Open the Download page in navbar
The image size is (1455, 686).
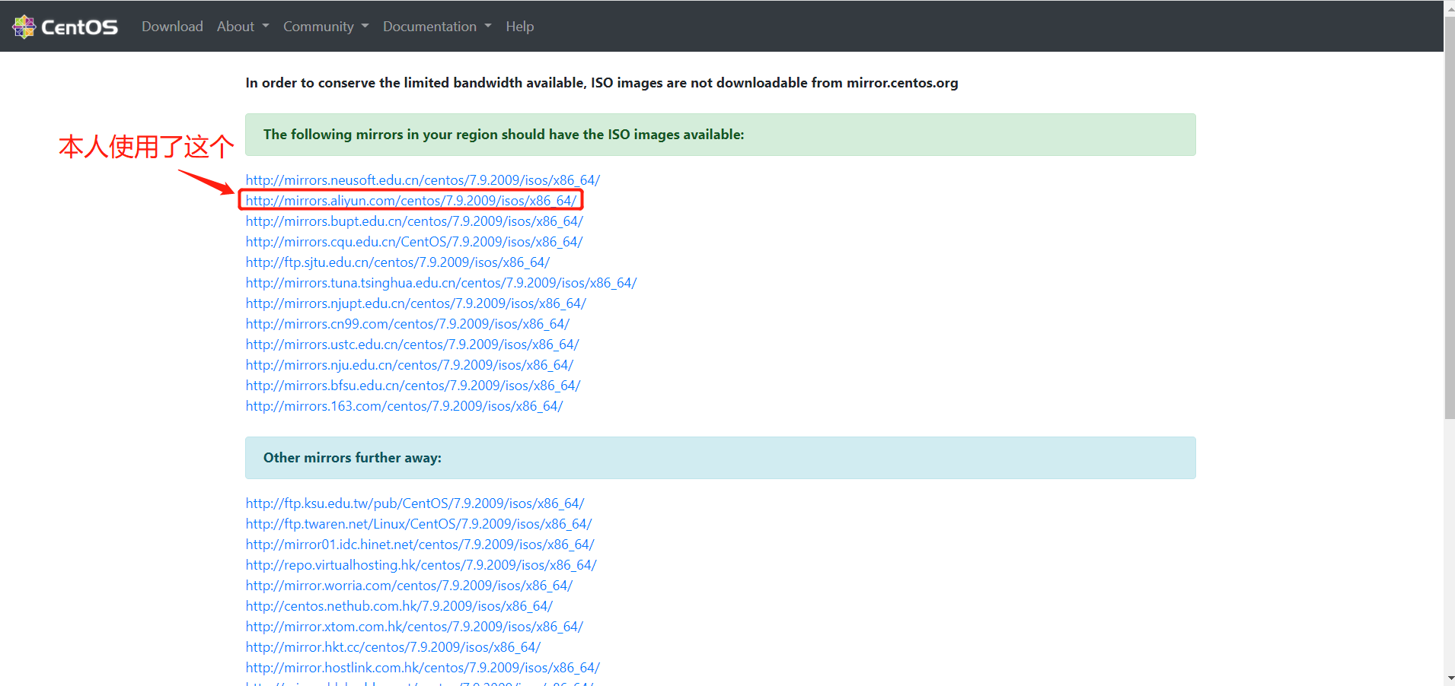coord(172,27)
